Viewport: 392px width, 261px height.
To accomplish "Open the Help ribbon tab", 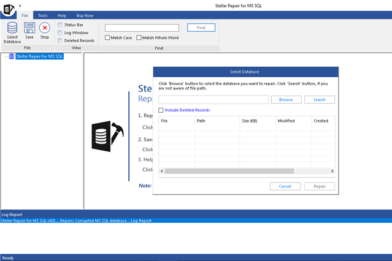I will click(62, 15).
